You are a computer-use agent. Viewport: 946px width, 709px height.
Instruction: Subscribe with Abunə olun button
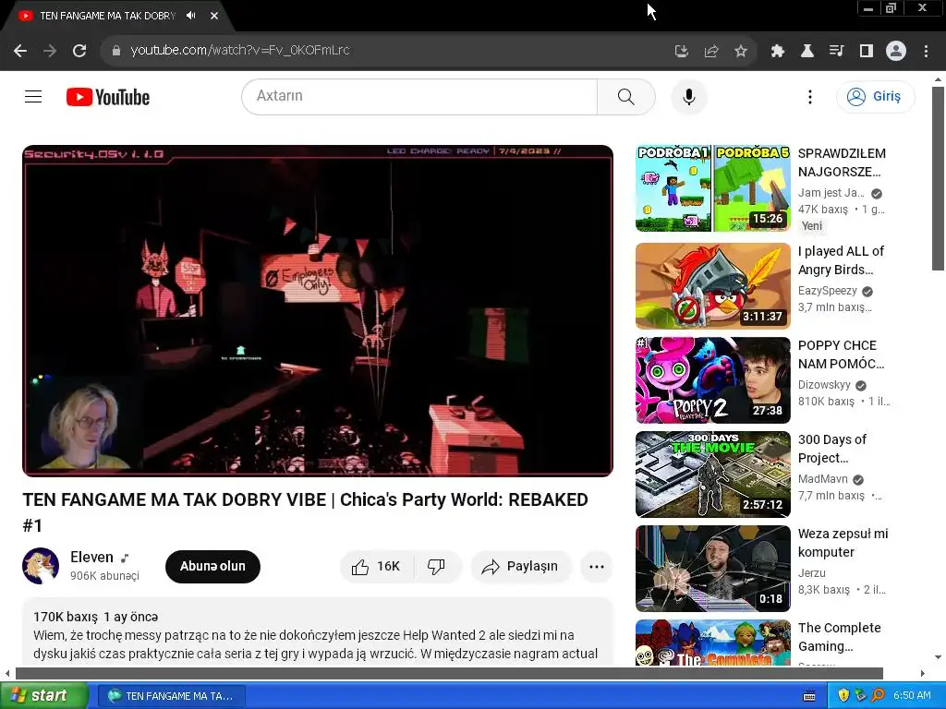coord(212,566)
